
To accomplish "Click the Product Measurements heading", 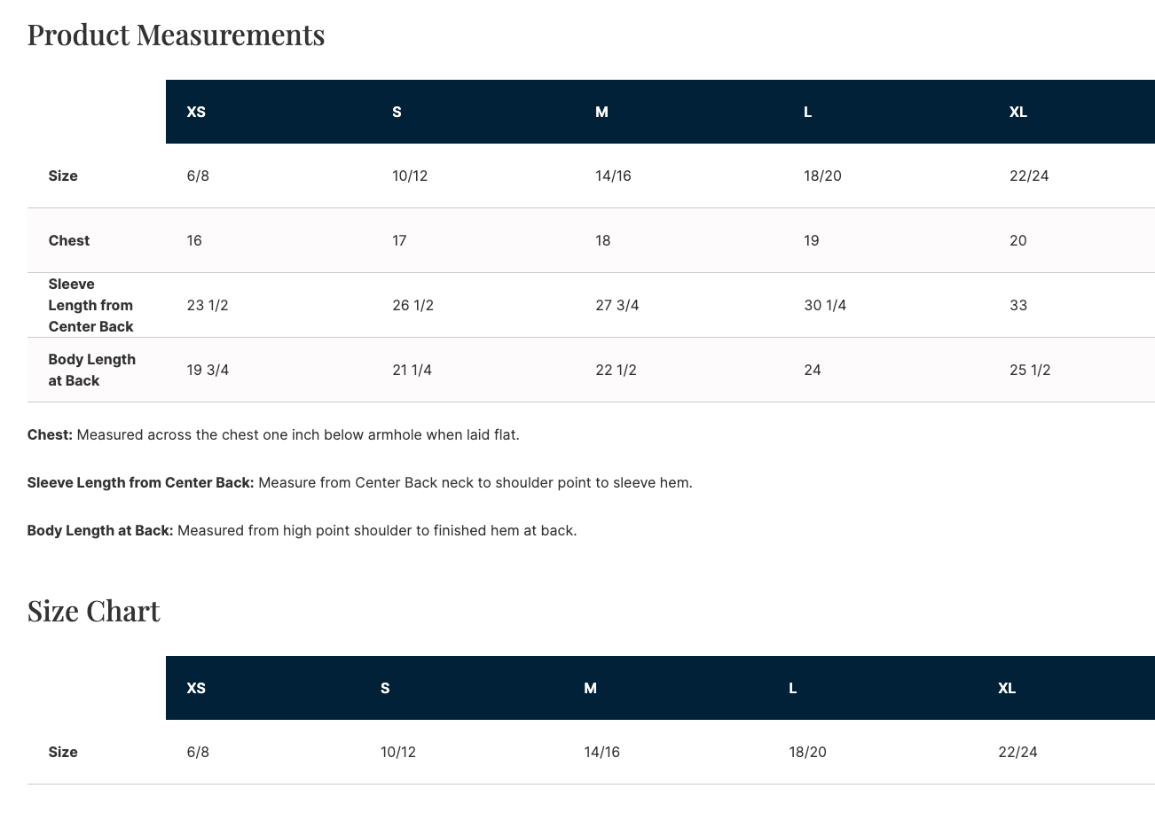I will point(176,35).
